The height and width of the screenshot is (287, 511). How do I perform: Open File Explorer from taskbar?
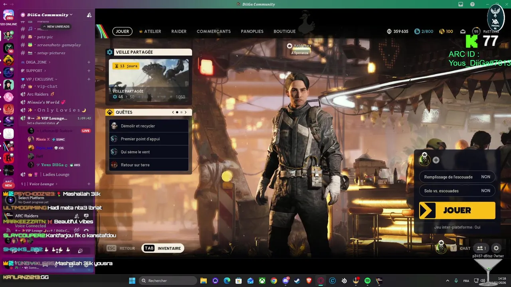(x=204, y=281)
